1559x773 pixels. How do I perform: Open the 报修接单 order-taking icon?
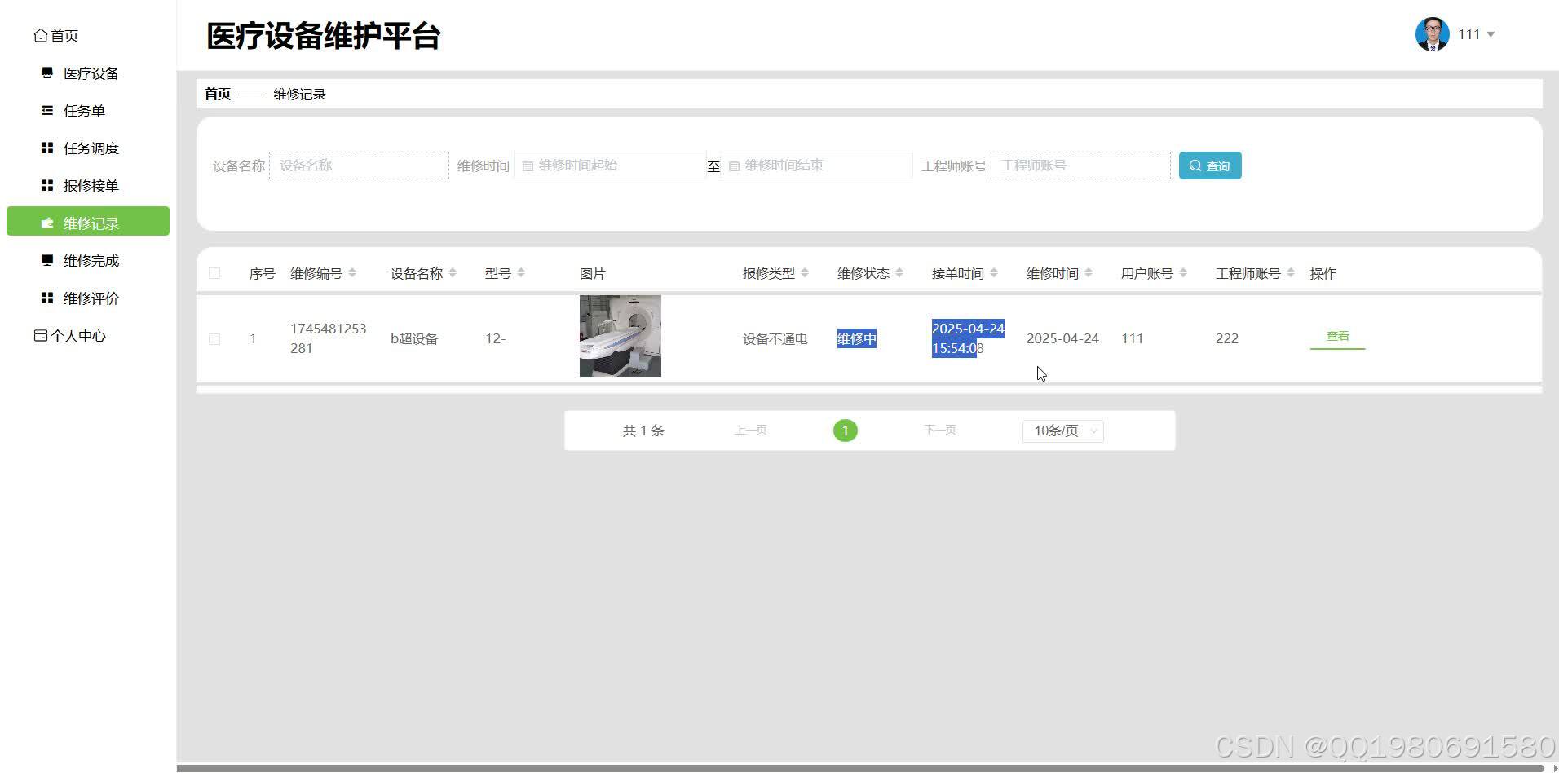[46, 185]
